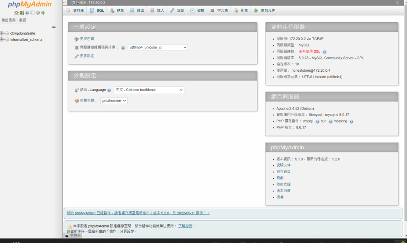Click the 更改密碼 change password link
This screenshot has width=407, height=243.
(x=87, y=39)
